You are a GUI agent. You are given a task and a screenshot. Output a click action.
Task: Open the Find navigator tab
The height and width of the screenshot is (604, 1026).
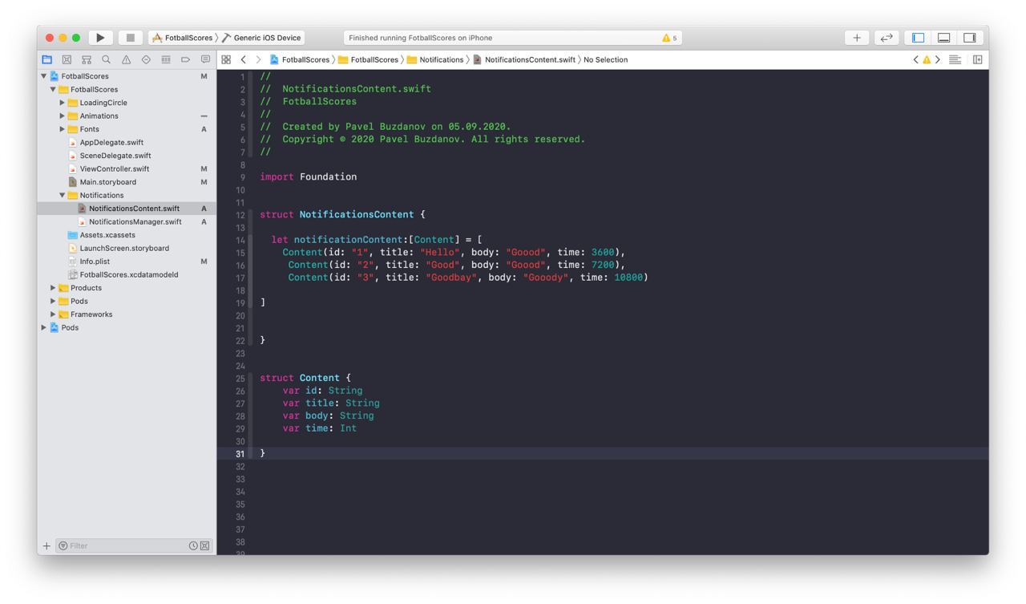tap(106, 59)
